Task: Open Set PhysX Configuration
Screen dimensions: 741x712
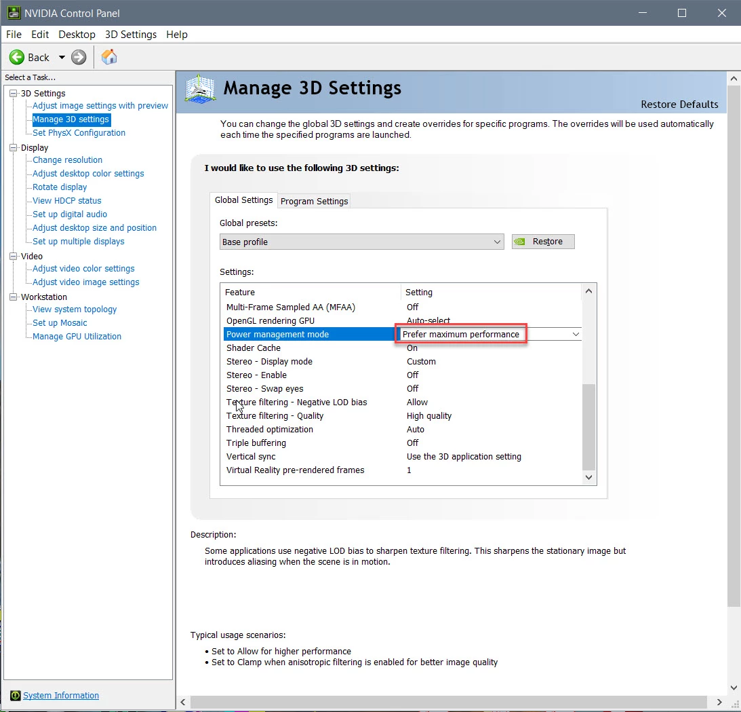Action: 79,133
